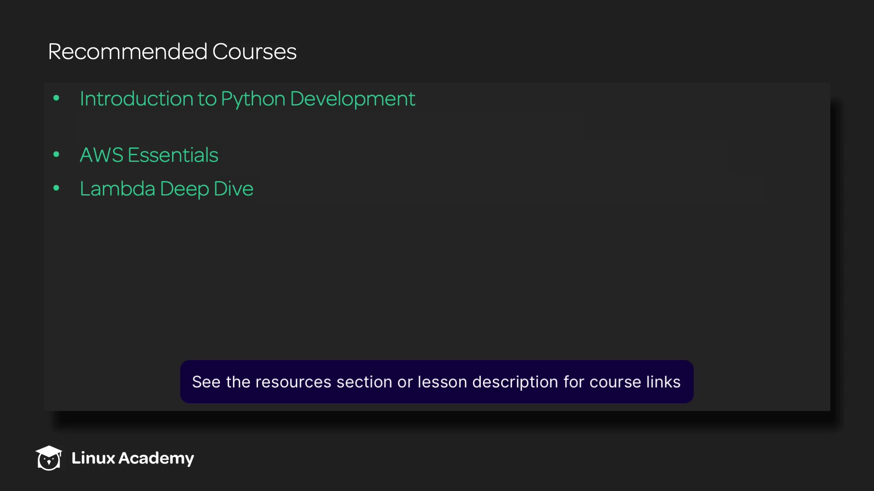
Task: Click the graduation cap on the owl logo
Action: coord(49,451)
